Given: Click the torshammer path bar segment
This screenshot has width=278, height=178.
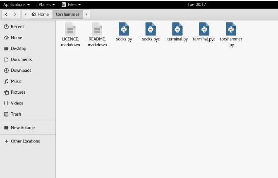Looking at the screenshot, I should click(67, 14).
